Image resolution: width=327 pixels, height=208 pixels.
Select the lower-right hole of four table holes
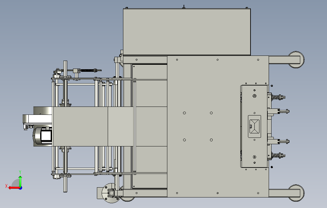(x=211, y=140)
